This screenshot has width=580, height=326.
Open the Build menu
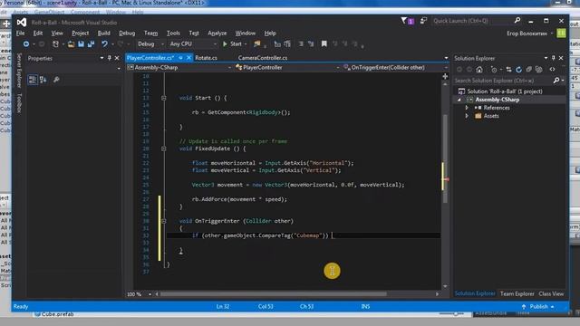[103, 33]
